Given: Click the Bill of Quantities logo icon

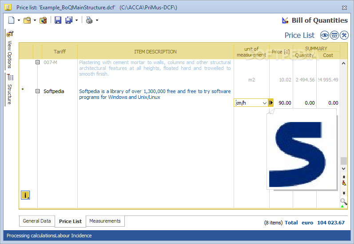Looking at the screenshot, I should (285, 20).
